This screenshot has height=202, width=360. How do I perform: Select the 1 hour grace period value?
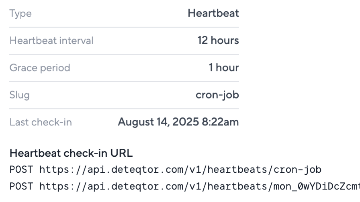pos(224,68)
